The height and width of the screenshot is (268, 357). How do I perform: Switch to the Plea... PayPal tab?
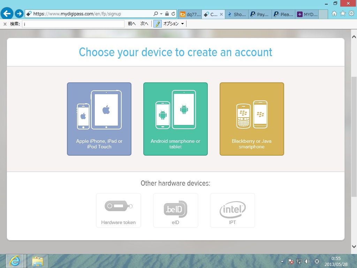(283, 14)
